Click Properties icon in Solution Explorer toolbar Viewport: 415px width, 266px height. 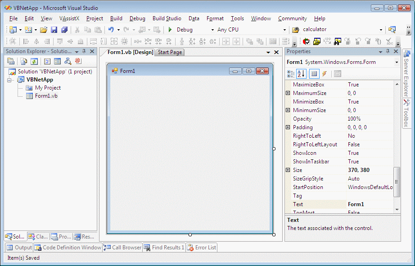(x=11, y=61)
